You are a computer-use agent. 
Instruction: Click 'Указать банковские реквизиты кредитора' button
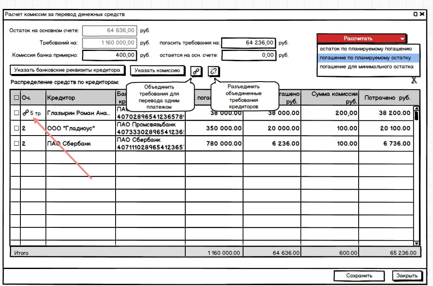pyautogui.click(x=68, y=70)
